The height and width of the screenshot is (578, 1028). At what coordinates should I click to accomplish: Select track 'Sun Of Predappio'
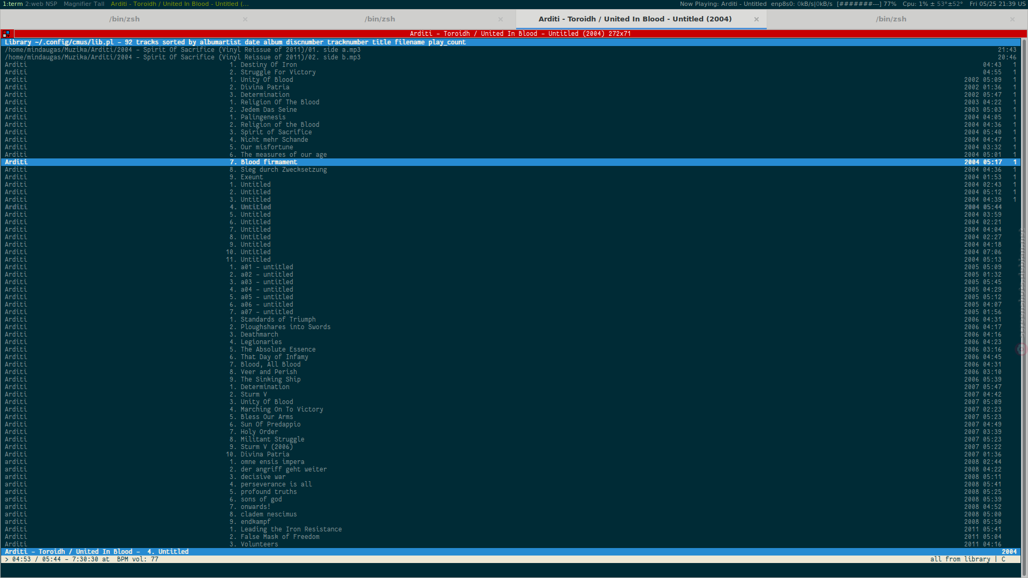(x=510, y=424)
